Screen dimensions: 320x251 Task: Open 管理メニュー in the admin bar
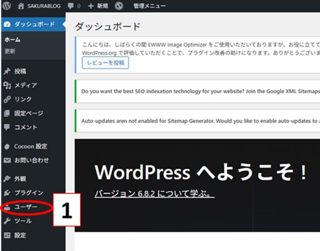[149, 6]
